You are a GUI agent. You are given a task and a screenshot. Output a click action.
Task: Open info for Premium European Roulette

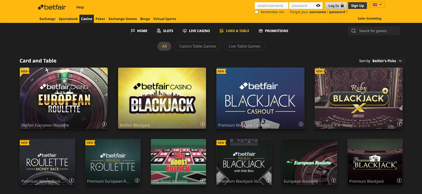tap(137, 180)
